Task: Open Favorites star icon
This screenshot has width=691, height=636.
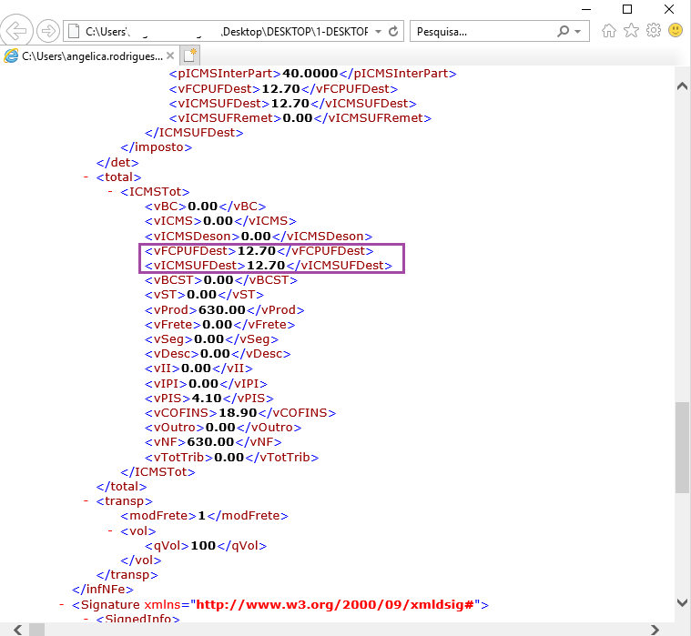Action: pos(631,31)
